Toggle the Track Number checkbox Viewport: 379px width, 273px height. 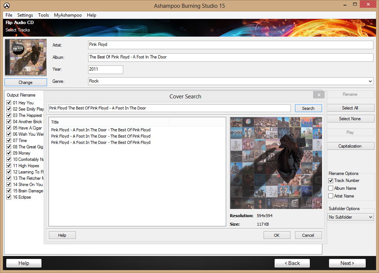[x=331, y=181]
